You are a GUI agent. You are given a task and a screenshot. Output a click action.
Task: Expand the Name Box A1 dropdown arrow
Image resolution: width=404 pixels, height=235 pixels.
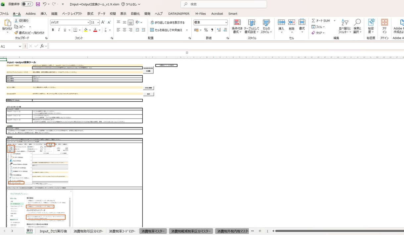[20, 46]
